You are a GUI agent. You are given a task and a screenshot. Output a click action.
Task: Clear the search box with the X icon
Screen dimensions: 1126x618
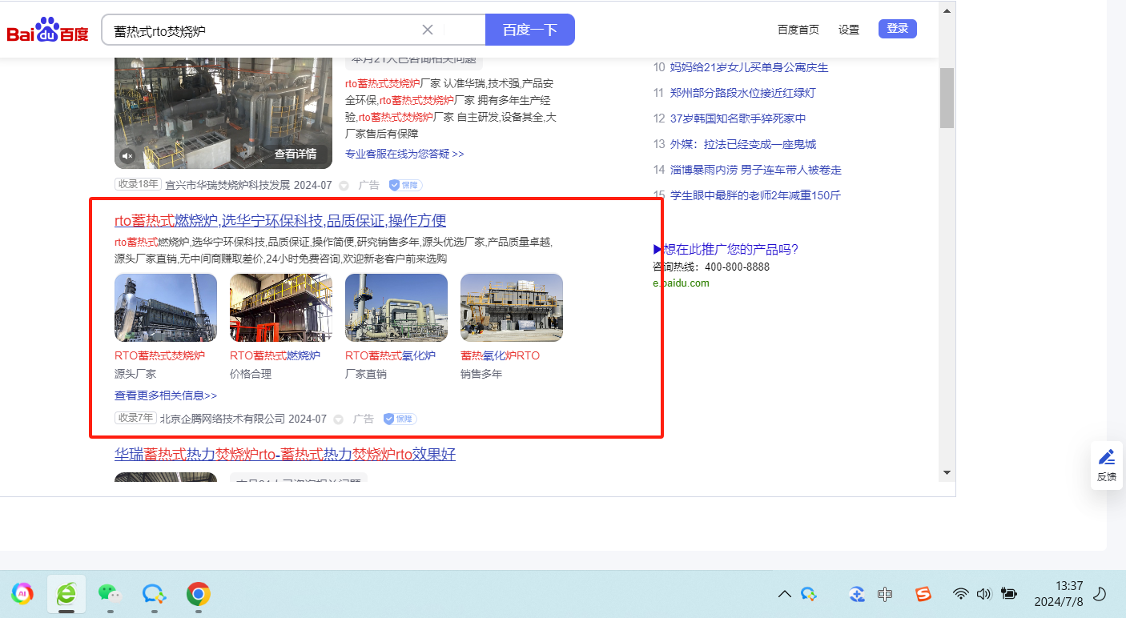tap(428, 30)
